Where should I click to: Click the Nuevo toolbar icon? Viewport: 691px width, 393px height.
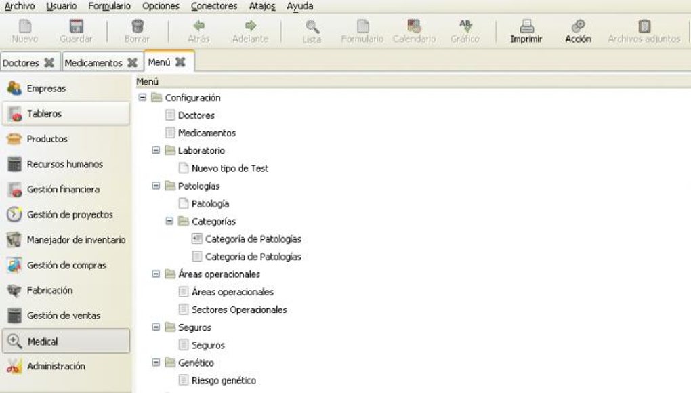(24, 26)
